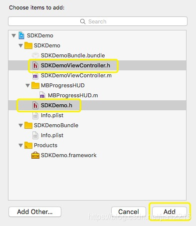The height and width of the screenshot is (226, 196).
Task: Collapse the SDKDemoBundle folder
Action: tap(20, 125)
